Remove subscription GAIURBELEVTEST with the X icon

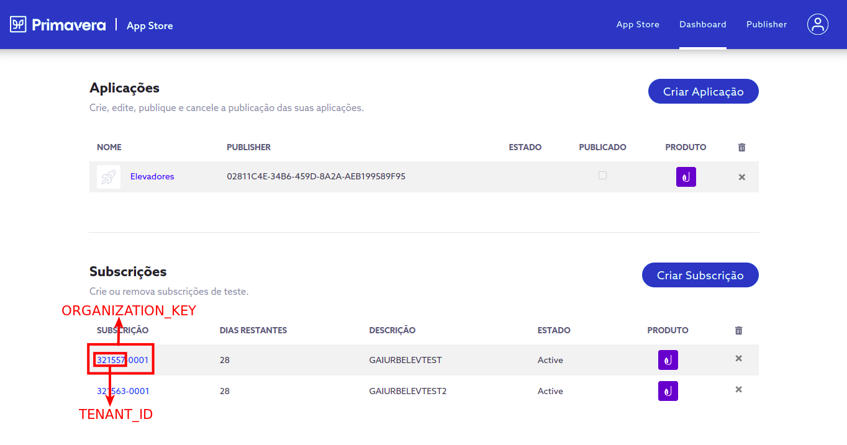(738, 358)
